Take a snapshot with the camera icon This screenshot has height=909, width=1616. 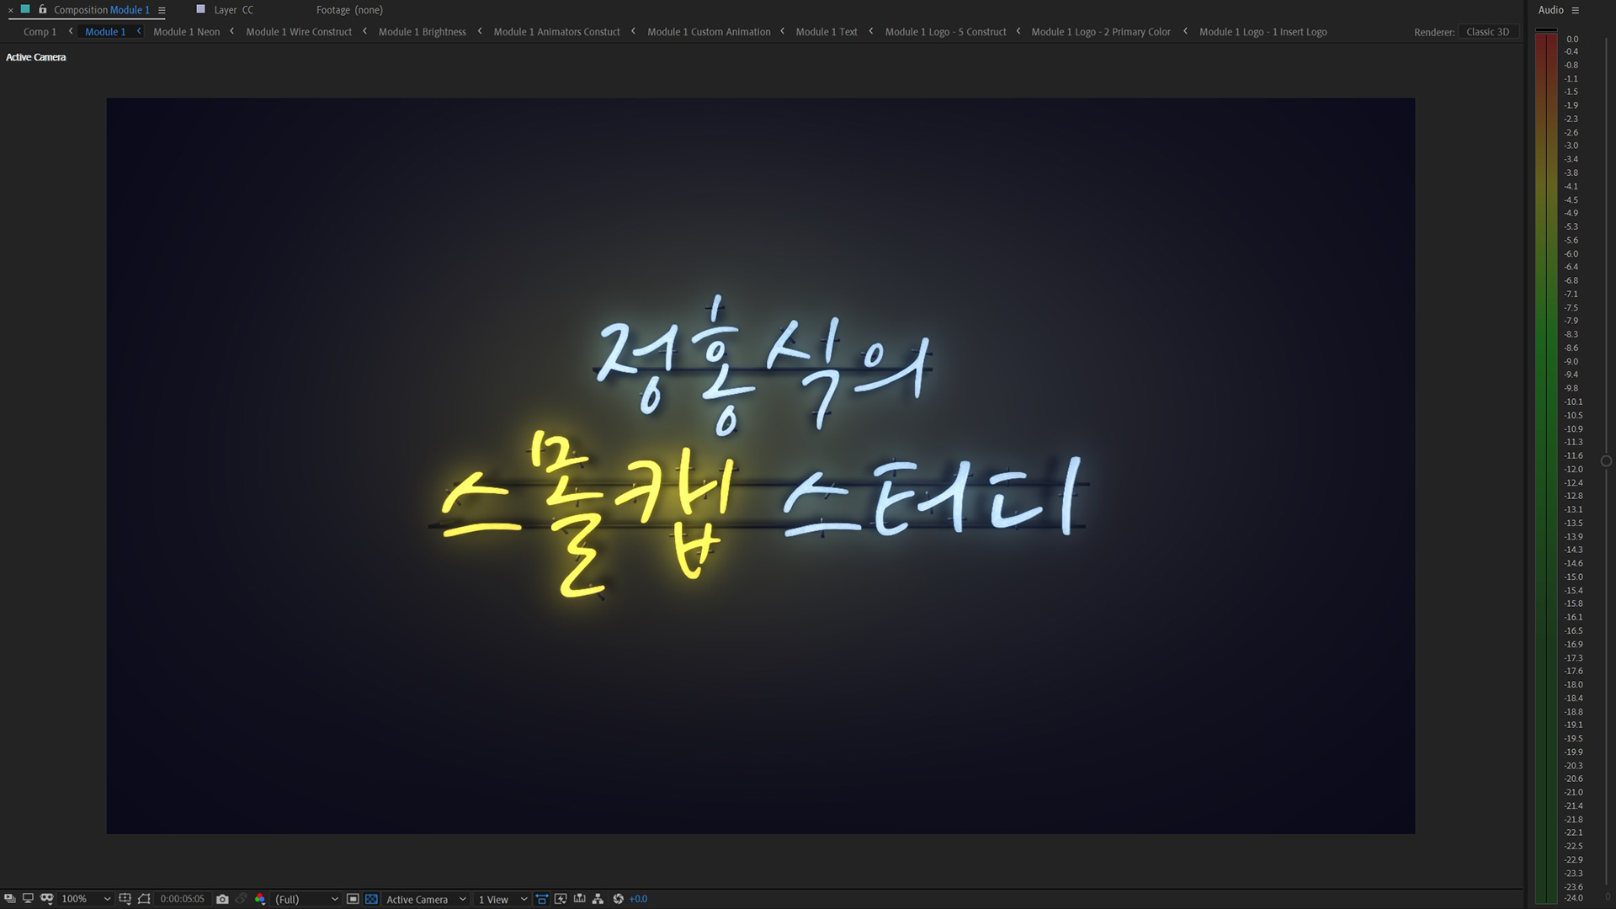tap(222, 899)
